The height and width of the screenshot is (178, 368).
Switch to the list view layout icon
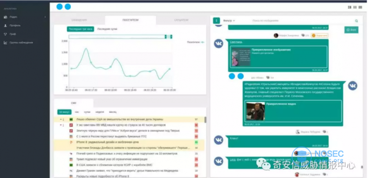pyautogui.click(x=360, y=7)
